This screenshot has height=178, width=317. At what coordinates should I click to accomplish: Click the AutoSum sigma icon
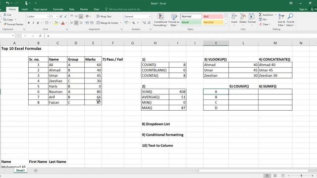(261, 15)
